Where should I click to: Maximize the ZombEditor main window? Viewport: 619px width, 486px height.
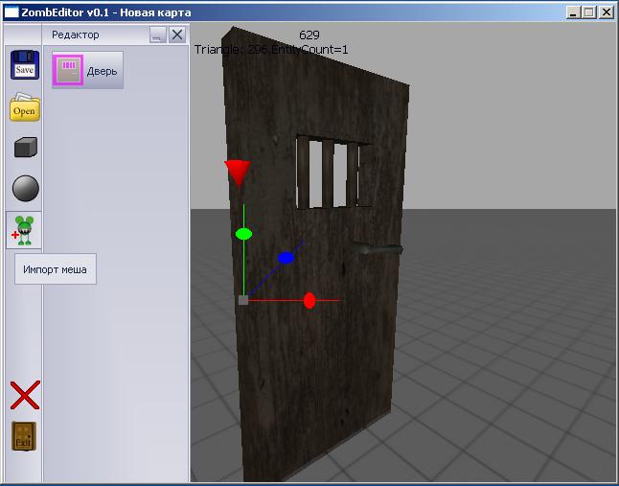click(589, 12)
